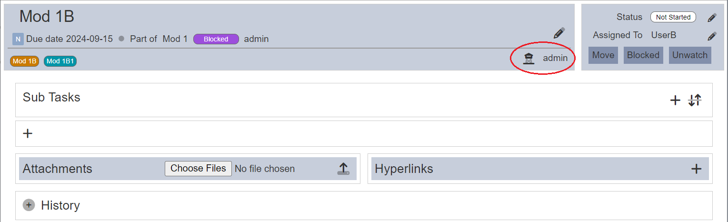Edit the Assigned To UserB pencil icon
Image resolution: width=728 pixels, height=222 pixels.
pos(712,36)
